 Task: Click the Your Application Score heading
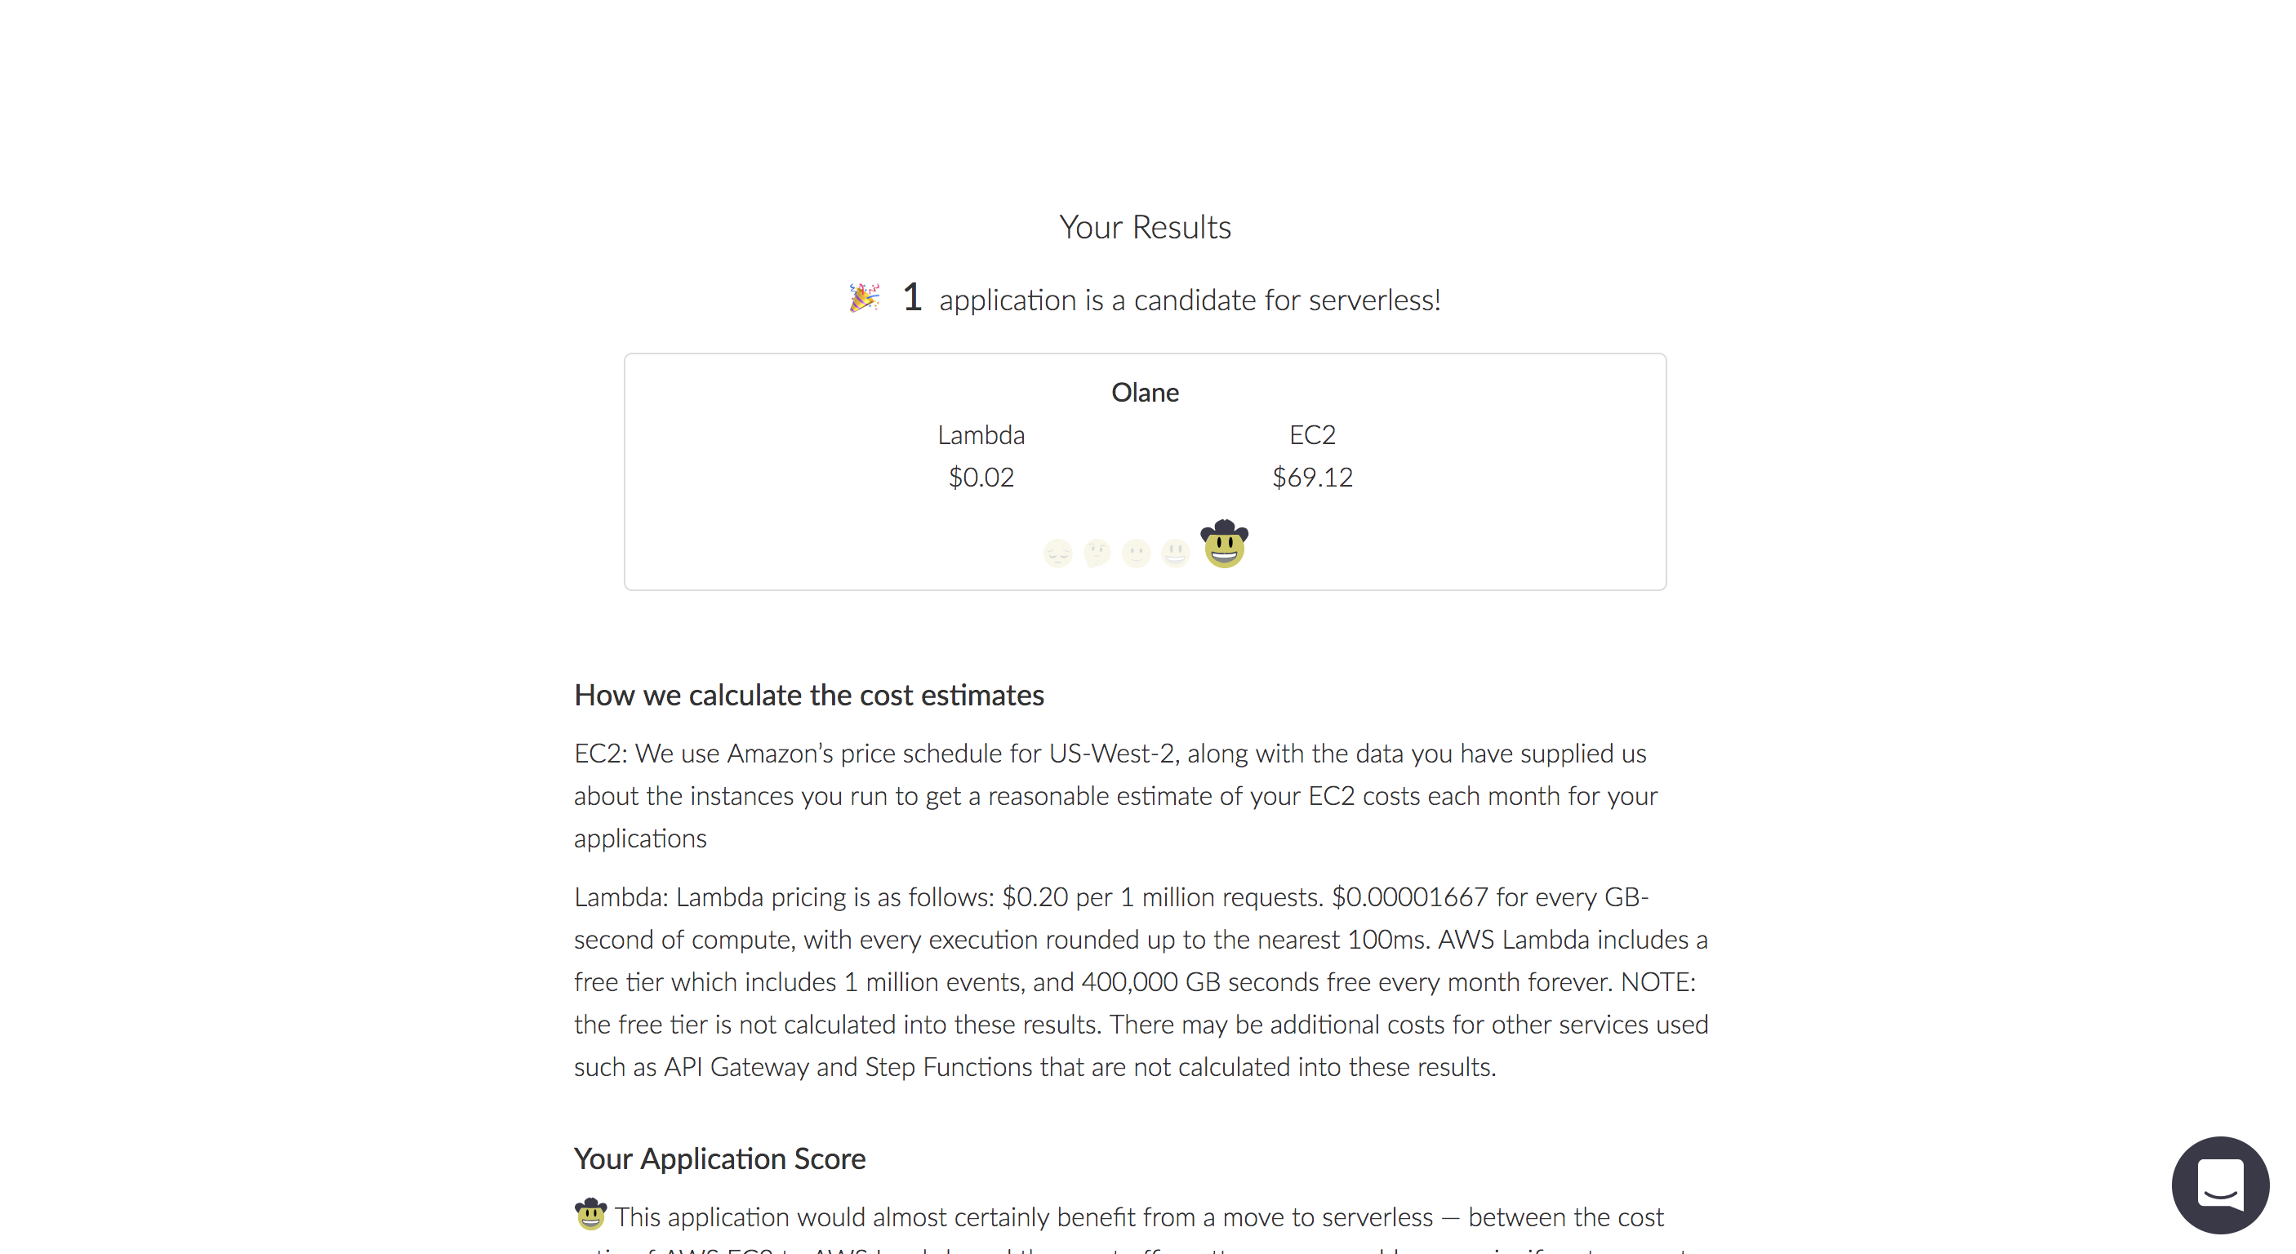(719, 1158)
